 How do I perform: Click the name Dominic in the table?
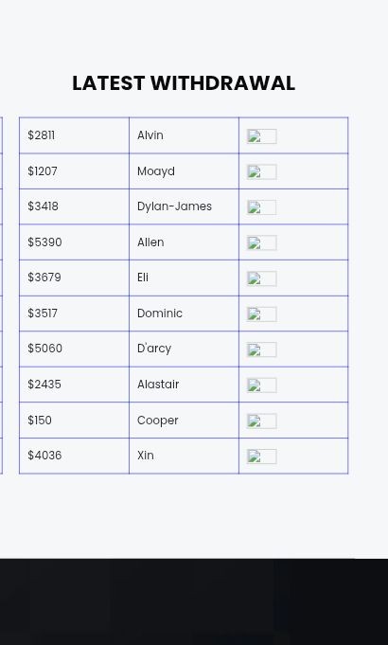(160, 314)
